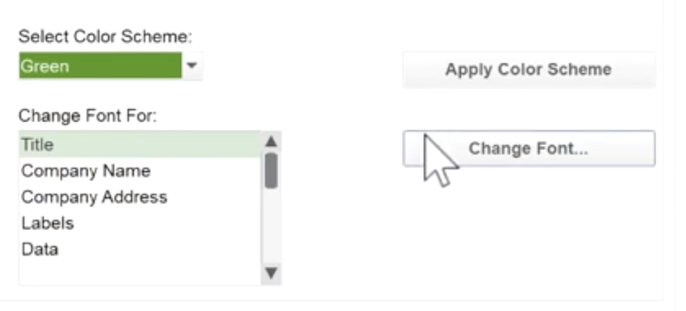Apply the chosen Green color scheme
Image resolution: width=686 pixels, height=311 pixels.
coord(529,70)
